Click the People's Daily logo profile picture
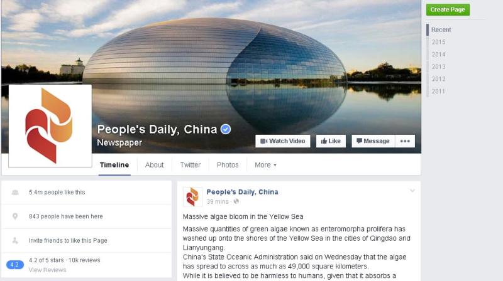 coord(50,126)
